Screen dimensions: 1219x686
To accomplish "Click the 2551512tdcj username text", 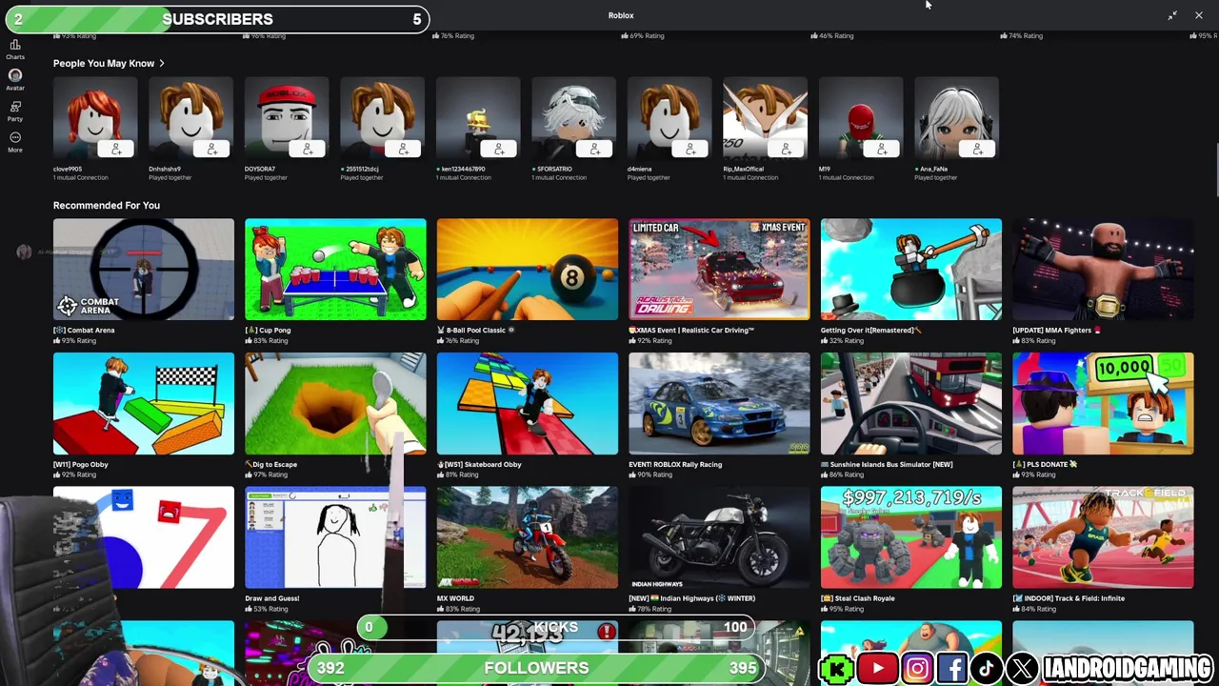I will [362, 169].
